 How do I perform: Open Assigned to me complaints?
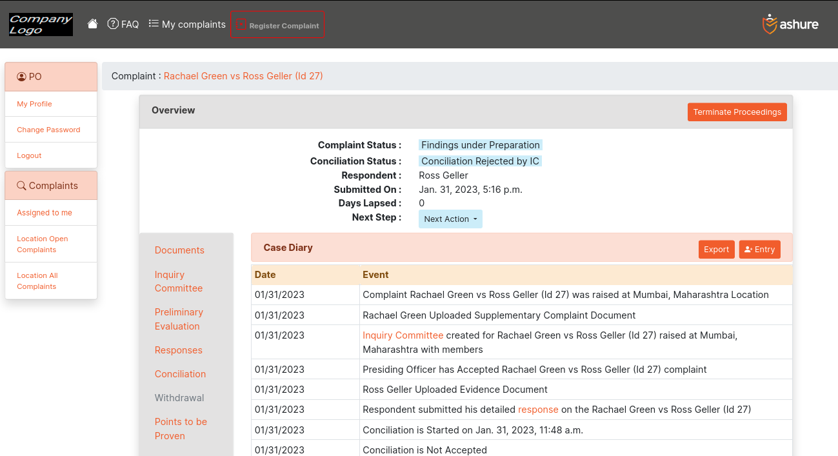coord(45,213)
